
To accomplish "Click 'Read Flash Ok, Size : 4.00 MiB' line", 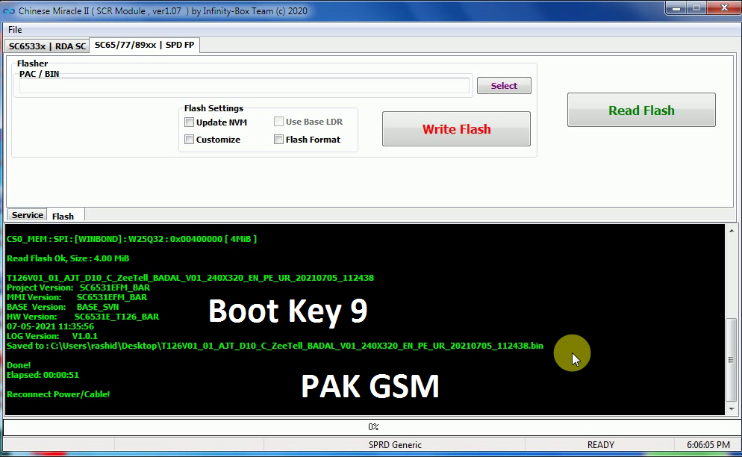I will pyautogui.click(x=68, y=258).
